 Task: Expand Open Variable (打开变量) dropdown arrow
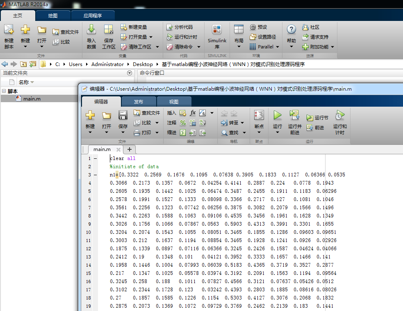click(x=151, y=37)
